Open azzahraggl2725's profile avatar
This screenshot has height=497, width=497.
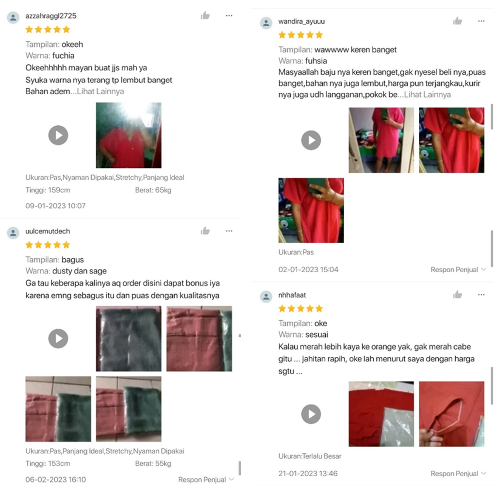(x=13, y=17)
